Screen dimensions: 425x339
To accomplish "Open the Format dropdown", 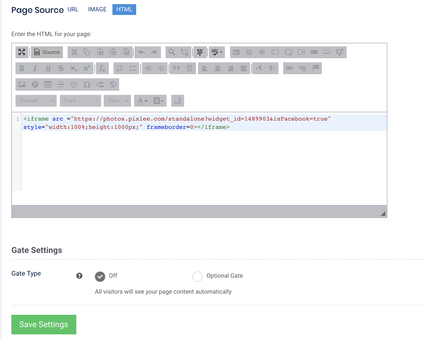I will click(x=36, y=100).
